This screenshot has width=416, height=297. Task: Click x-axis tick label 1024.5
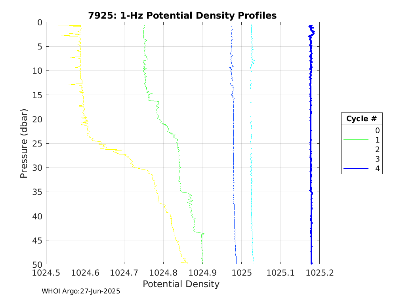[x=46, y=272]
